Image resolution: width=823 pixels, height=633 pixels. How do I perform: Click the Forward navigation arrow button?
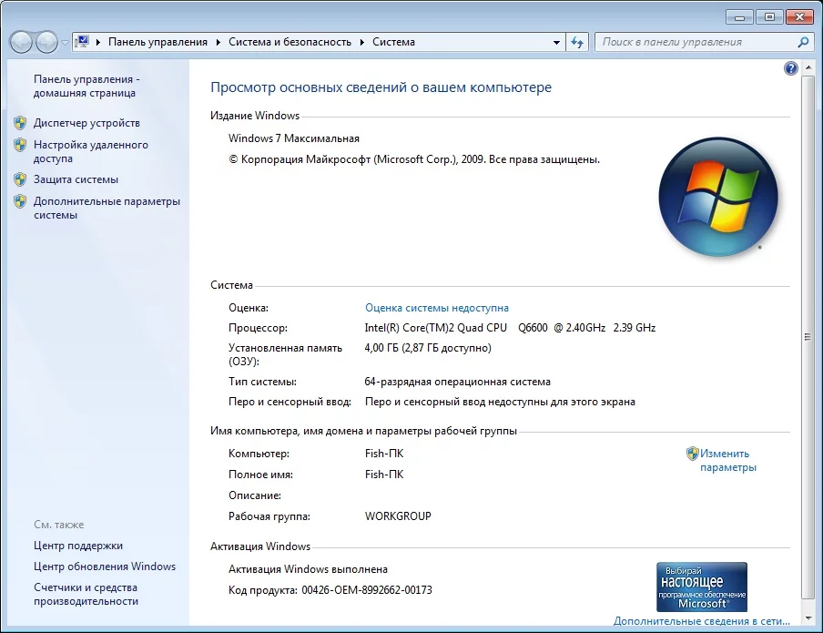(46, 42)
